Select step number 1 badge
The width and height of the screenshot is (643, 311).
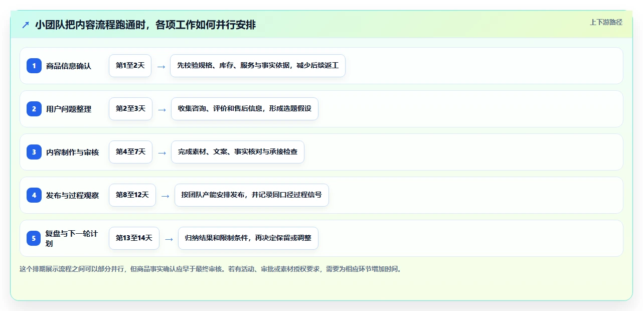click(34, 66)
